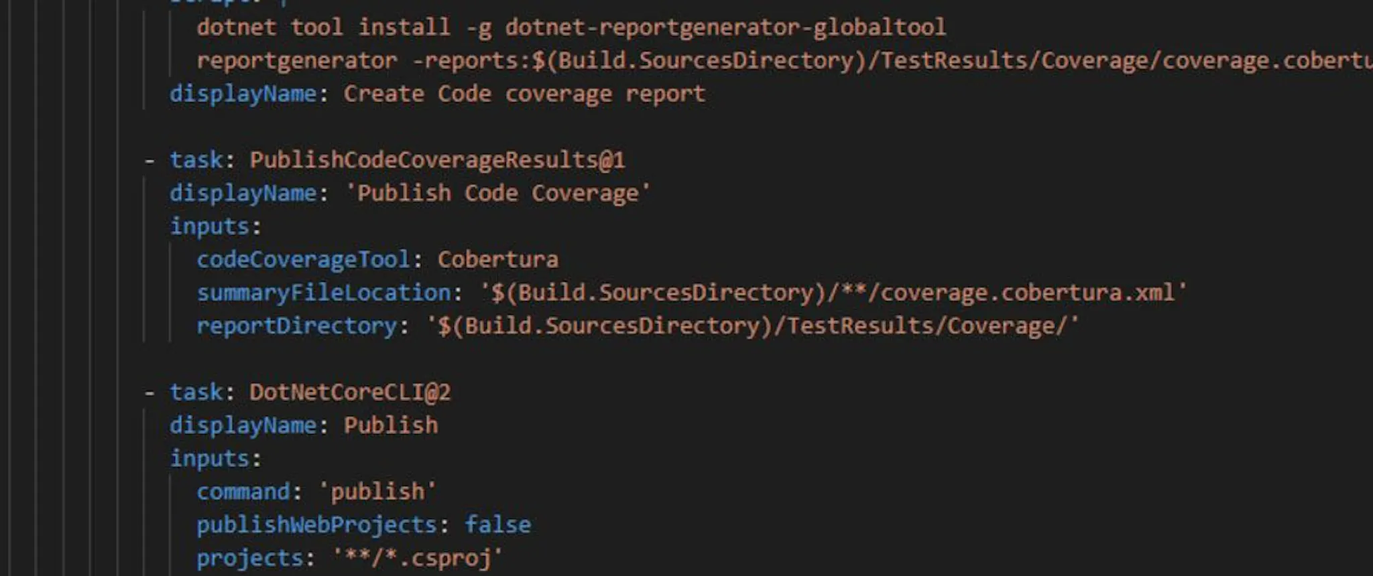Click the command key under DotNetCoreCLI inputs
This screenshot has height=576, width=1373.
tap(243, 492)
